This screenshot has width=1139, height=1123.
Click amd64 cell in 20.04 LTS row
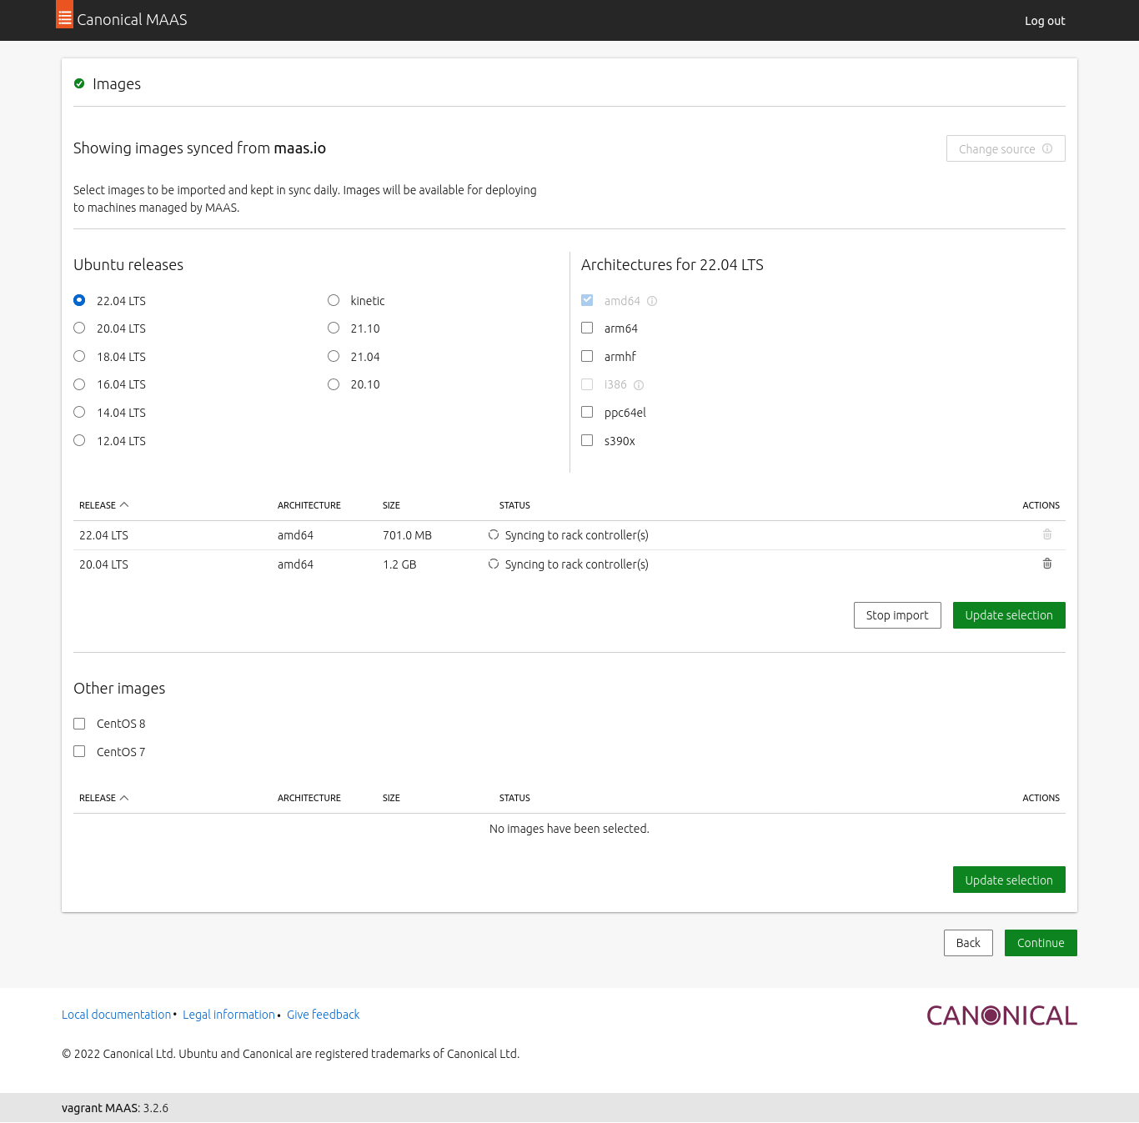[295, 564]
